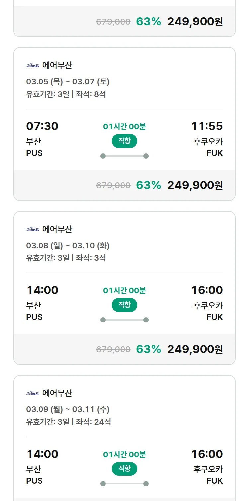The image size is (249, 501).
Task: Select the 249,900원 price on 03.05 card
Action: [195, 185]
